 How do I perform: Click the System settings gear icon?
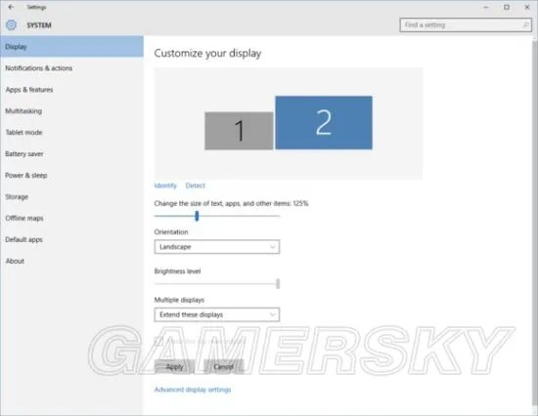coord(11,25)
